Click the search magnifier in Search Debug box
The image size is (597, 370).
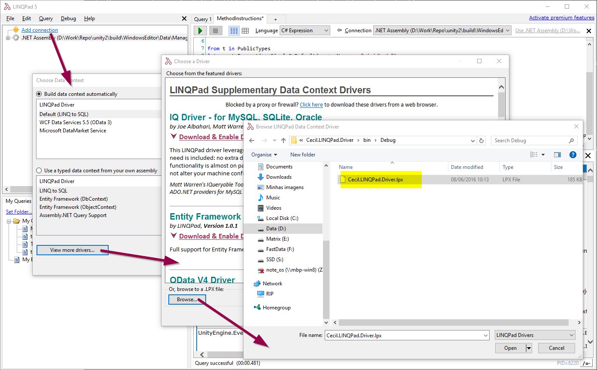pos(571,140)
